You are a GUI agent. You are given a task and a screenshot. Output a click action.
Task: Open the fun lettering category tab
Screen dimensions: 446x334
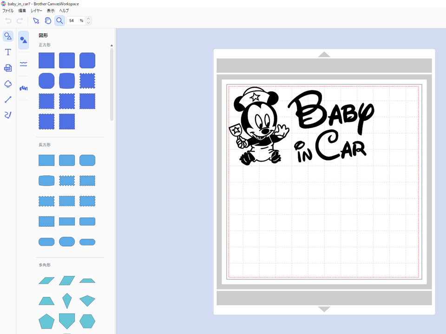coord(24,88)
